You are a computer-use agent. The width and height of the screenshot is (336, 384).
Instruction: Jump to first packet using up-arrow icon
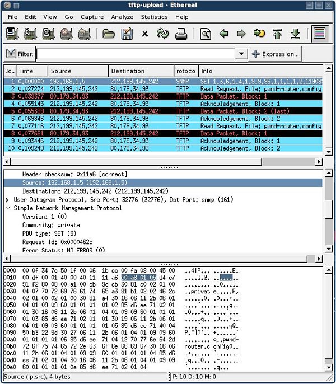(x=277, y=34)
